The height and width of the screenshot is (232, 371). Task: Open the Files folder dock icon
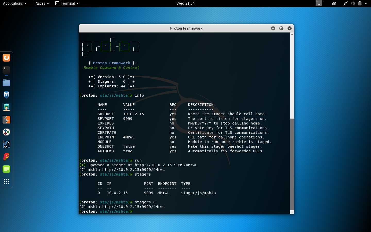pyautogui.click(x=6, y=82)
